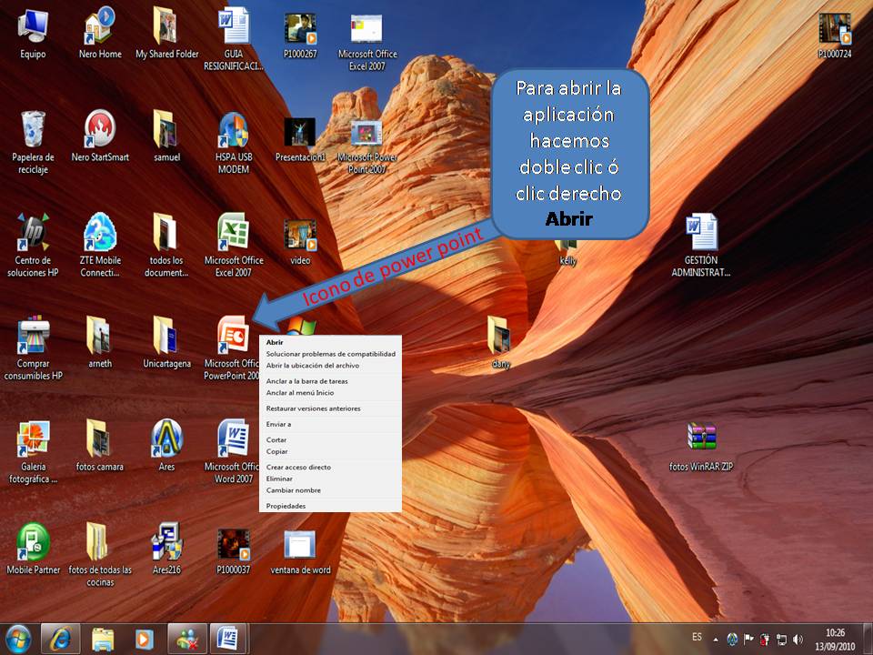This screenshot has height=655, width=873.
Task: Click the Windows Start button
Action: tap(16, 640)
